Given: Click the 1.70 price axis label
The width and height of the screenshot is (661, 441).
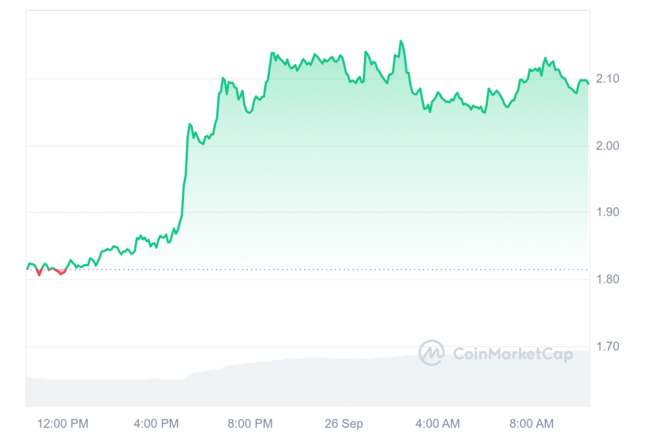Looking at the screenshot, I should [x=608, y=347].
